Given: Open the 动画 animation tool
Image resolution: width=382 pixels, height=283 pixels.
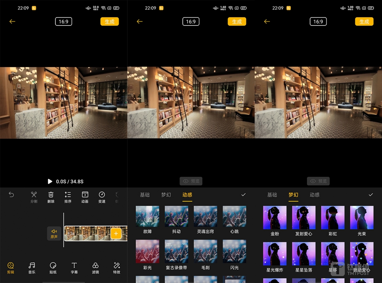Looking at the screenshot, I should [x=85, y=197].
